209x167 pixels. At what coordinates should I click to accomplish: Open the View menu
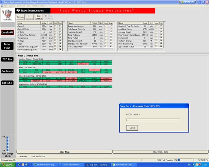[x=28, y=6]
